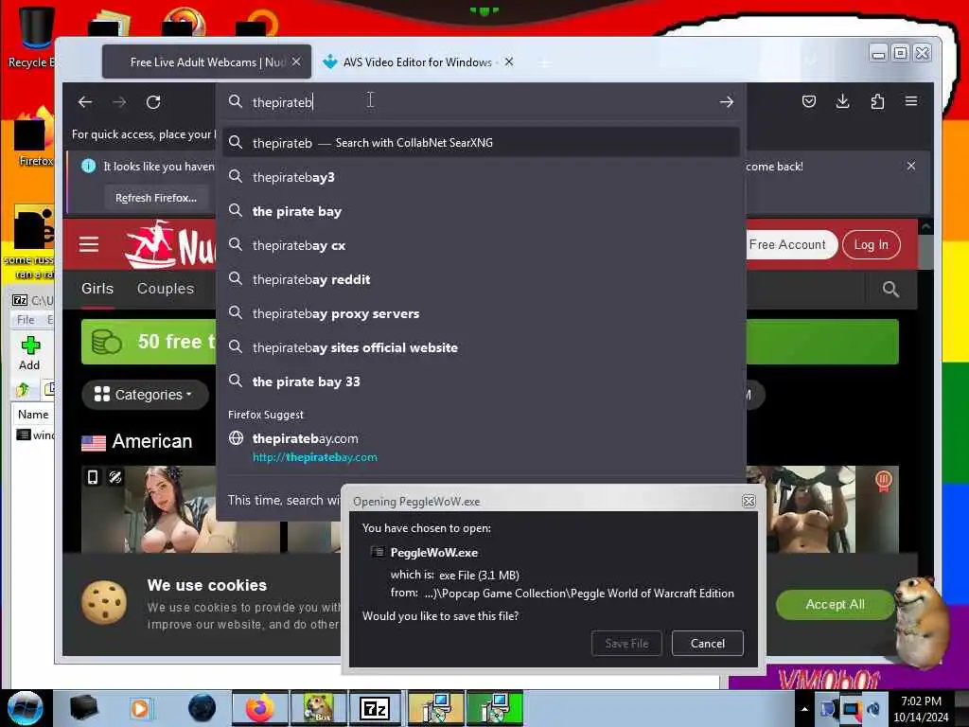Close the Free Live Adult Webcams tab
The image size is (969, 727).
(296, 62)
